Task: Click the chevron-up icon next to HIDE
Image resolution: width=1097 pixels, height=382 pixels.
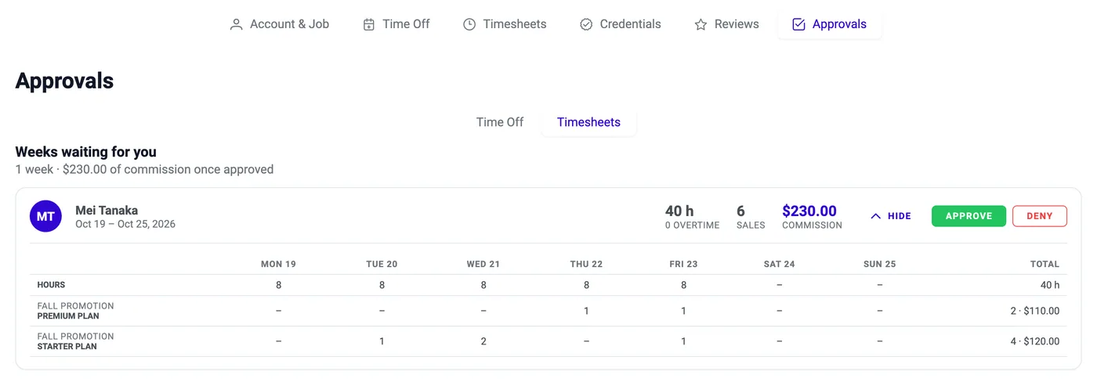Action: [876, 216]
